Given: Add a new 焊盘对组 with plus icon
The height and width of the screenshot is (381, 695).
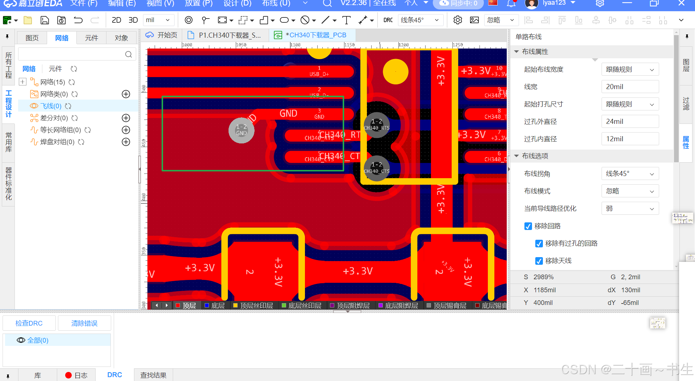Looking at the screenshot, I should (126, 142).
